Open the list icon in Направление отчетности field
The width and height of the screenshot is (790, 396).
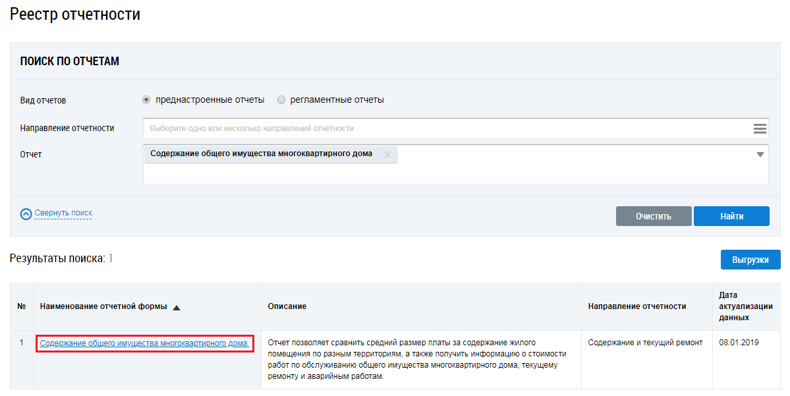pyautogui.click(x=760, y=128)
